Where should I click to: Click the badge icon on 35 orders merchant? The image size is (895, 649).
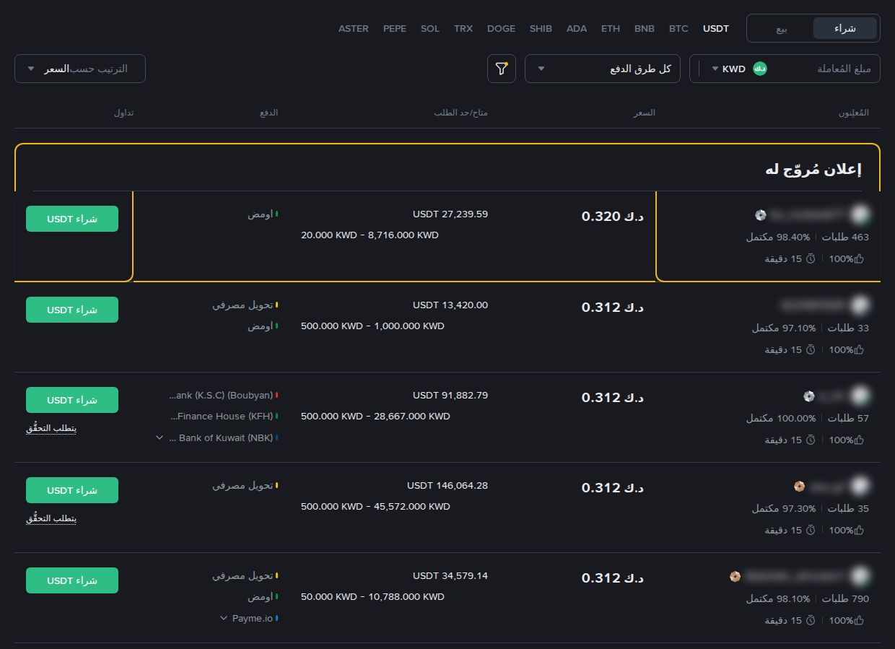point(799,486)
